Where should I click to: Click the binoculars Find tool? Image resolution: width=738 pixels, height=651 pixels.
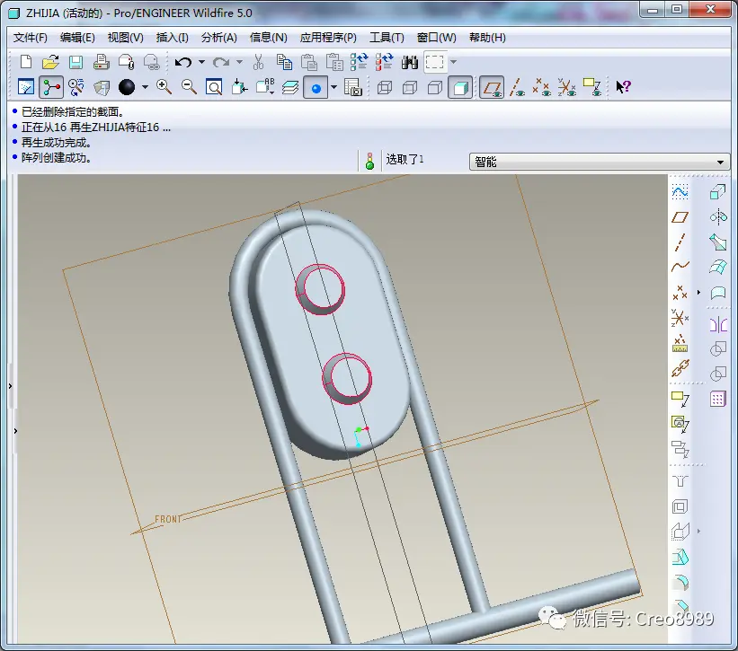coord(410,62)
